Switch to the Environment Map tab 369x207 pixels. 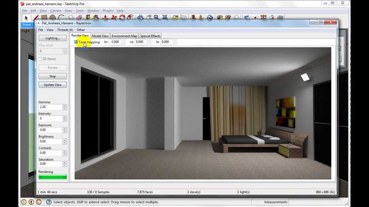124,36
